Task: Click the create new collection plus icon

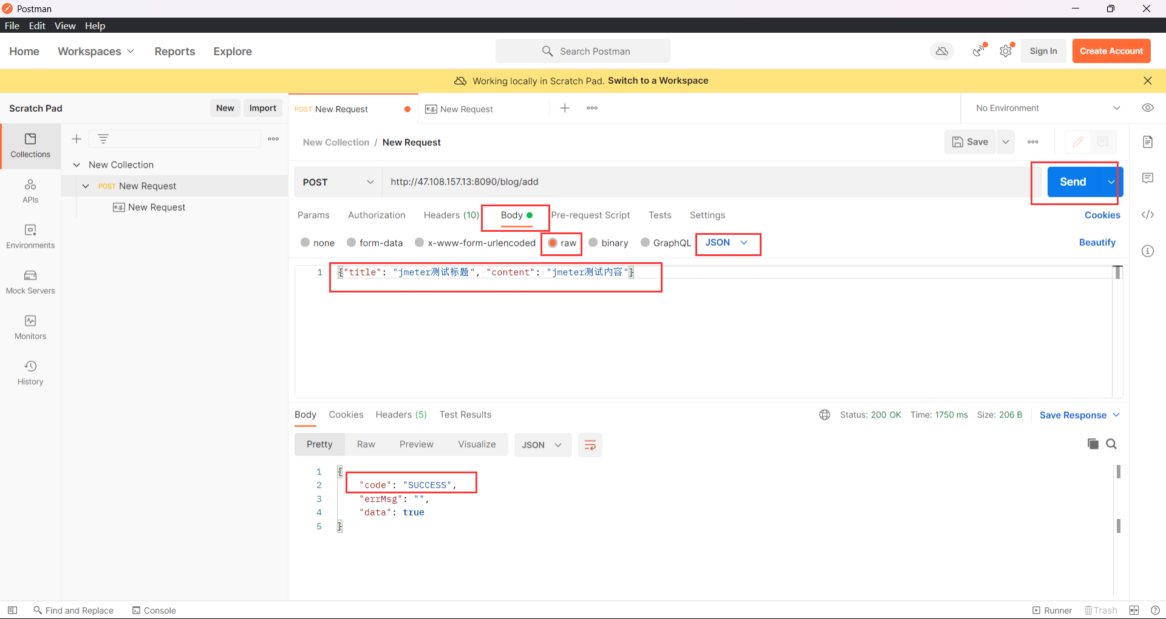Action: click(77, 139)
